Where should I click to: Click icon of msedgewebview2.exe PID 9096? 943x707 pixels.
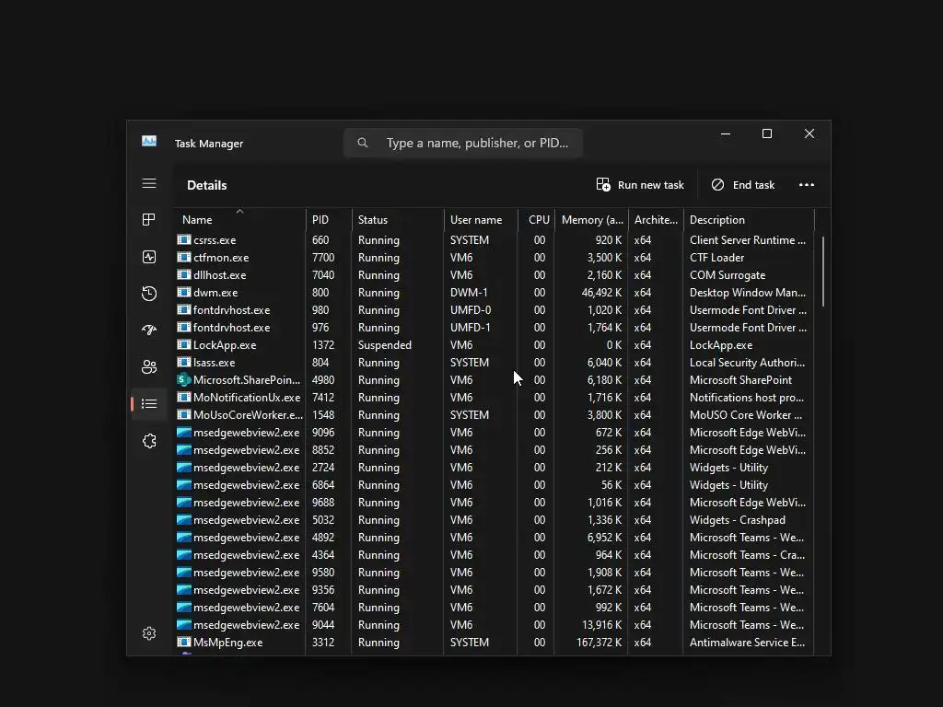coord(184,433)
